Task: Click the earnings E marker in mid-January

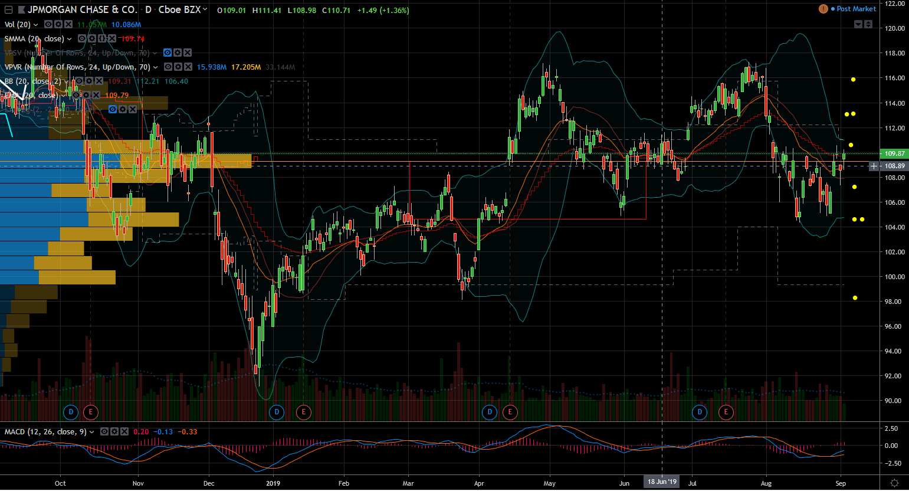Action: click(x=304, y=412)
